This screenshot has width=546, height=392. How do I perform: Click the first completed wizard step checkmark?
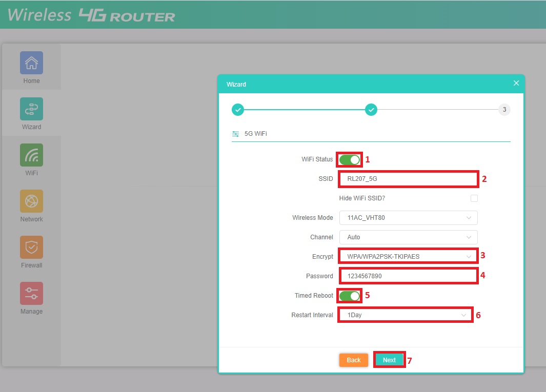(x=238, y=110)
